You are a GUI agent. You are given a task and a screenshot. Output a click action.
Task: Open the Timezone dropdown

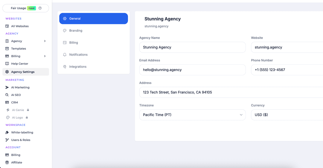(x=192, y=115)
